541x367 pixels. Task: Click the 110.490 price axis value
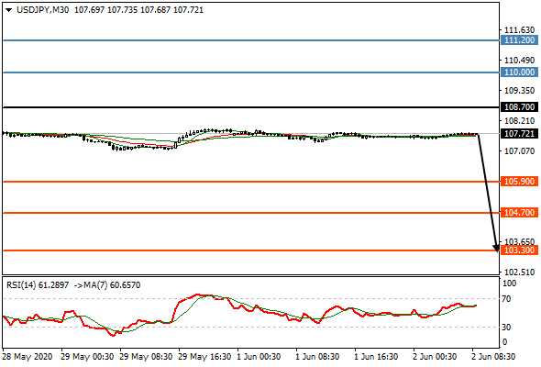click(519, 61)
